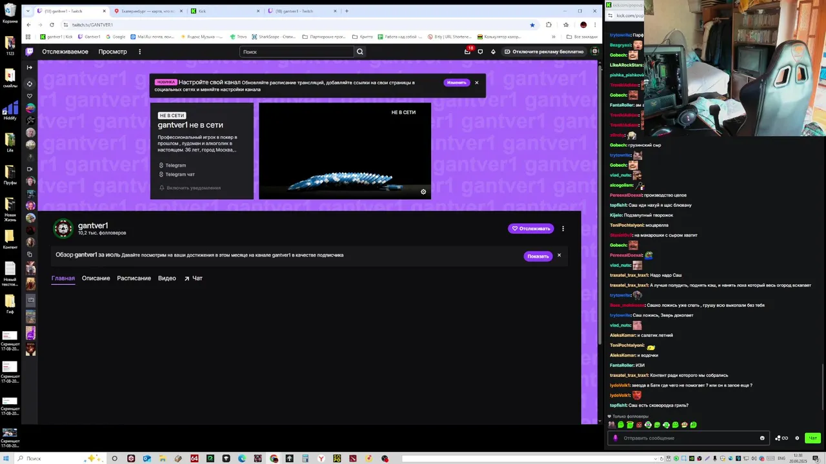Viewport: 826px width, 464px height.
Task: Open notifications inbox with red badge
Action: (x=468, y=52)
